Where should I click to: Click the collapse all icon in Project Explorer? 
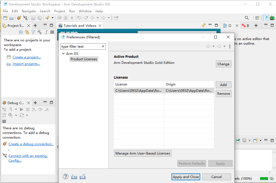pyautogui.click(x=21, y=32)
